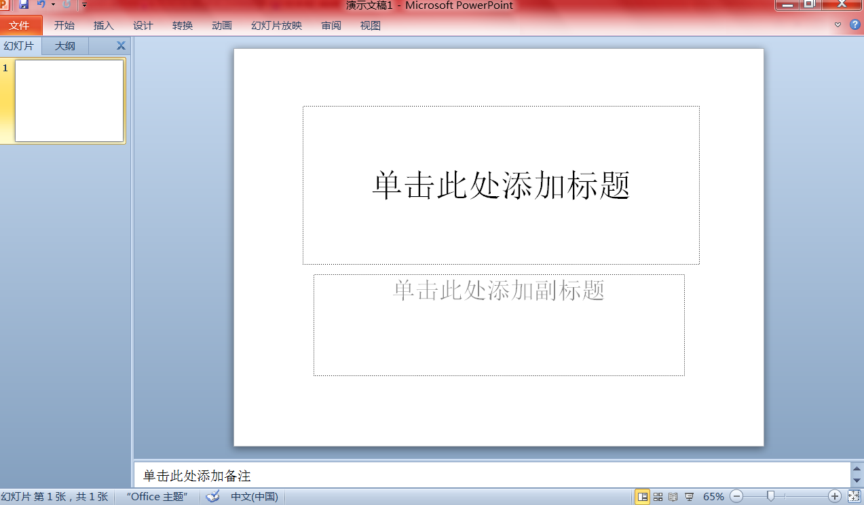Switch to Slide Sorter view icon

[x=658, y=497]
